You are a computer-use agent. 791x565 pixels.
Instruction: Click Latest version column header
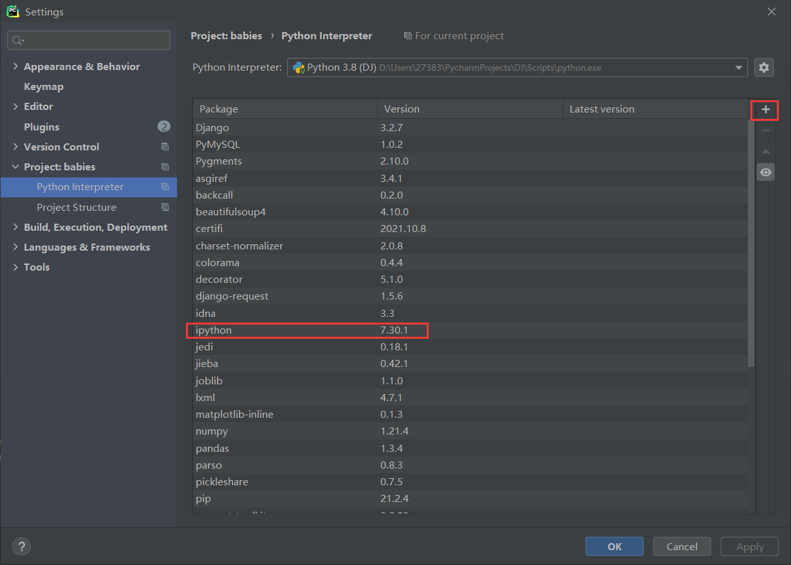pyautogui.click(x=656, y=109)
